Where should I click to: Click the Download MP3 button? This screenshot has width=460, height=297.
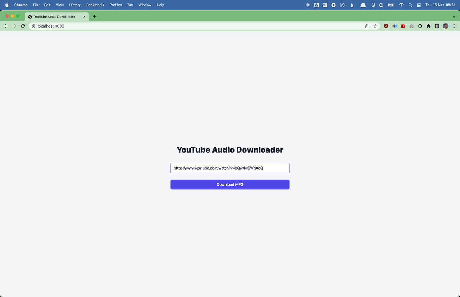coord(230,184)
